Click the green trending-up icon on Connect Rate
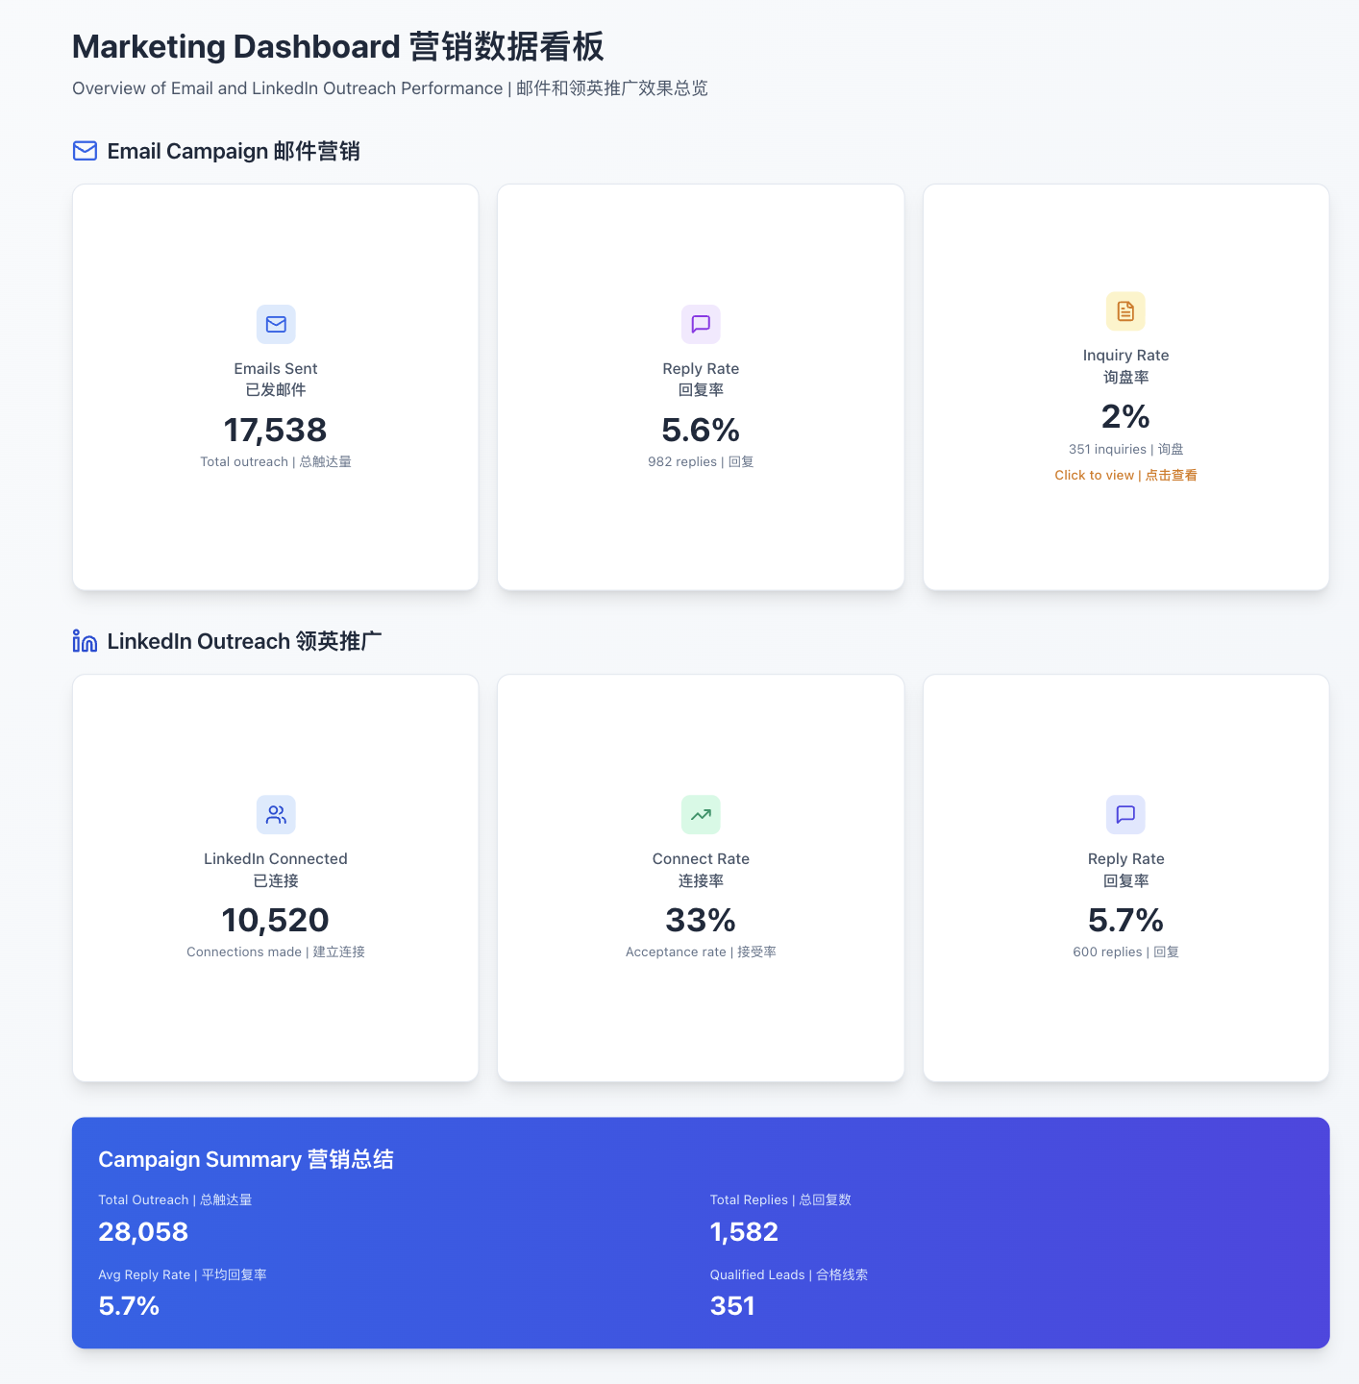Screen dimensions: 1359x1384 (700, 814)
